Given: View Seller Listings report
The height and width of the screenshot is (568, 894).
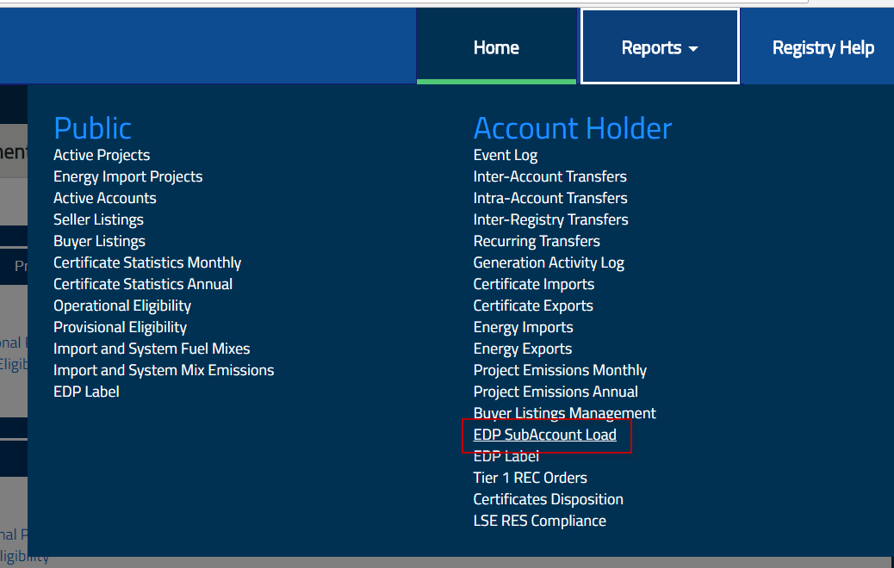Looking at the screenshot, I should 98,219.
